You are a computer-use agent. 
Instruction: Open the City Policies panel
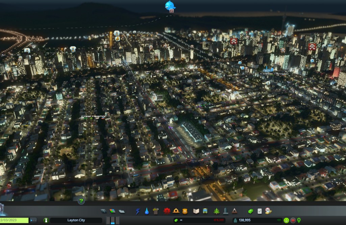coord(259,211)
